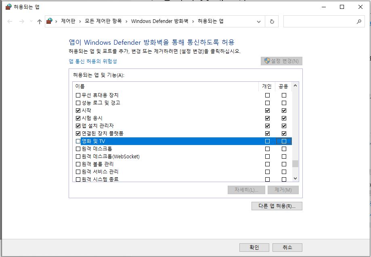Click the search magnifier icon
The image size is (371, 257).
click(359, 21)
